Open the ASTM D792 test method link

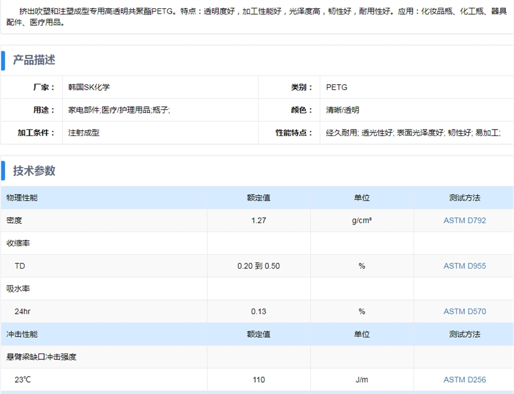[464, 220]
